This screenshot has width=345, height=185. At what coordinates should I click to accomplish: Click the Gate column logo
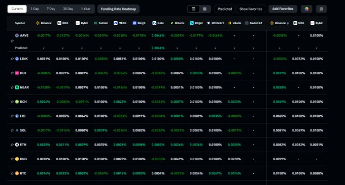(x=154, y=23)
